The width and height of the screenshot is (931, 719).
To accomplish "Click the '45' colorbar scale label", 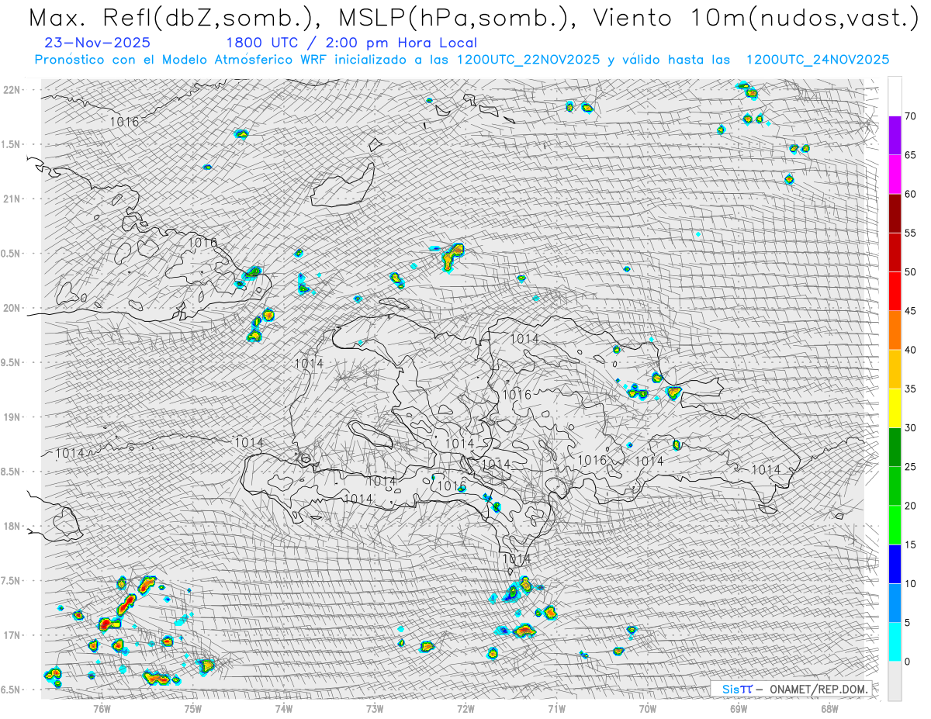I will 910,311.
